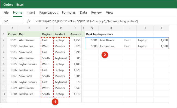Open the Insert ribbon tab
The image size is (177, 108).
click(31, 13)
